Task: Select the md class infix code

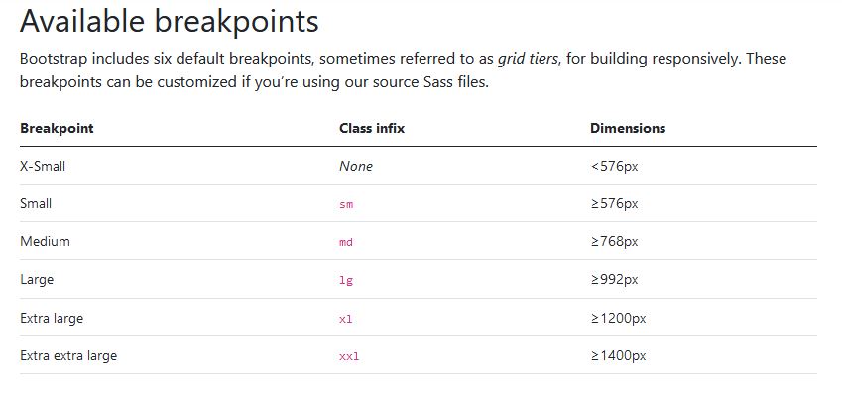Action: (x=346, y=242)
